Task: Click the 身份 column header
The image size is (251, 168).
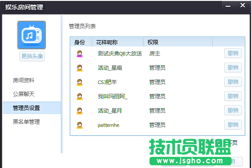Action: [x=81, y=42]
